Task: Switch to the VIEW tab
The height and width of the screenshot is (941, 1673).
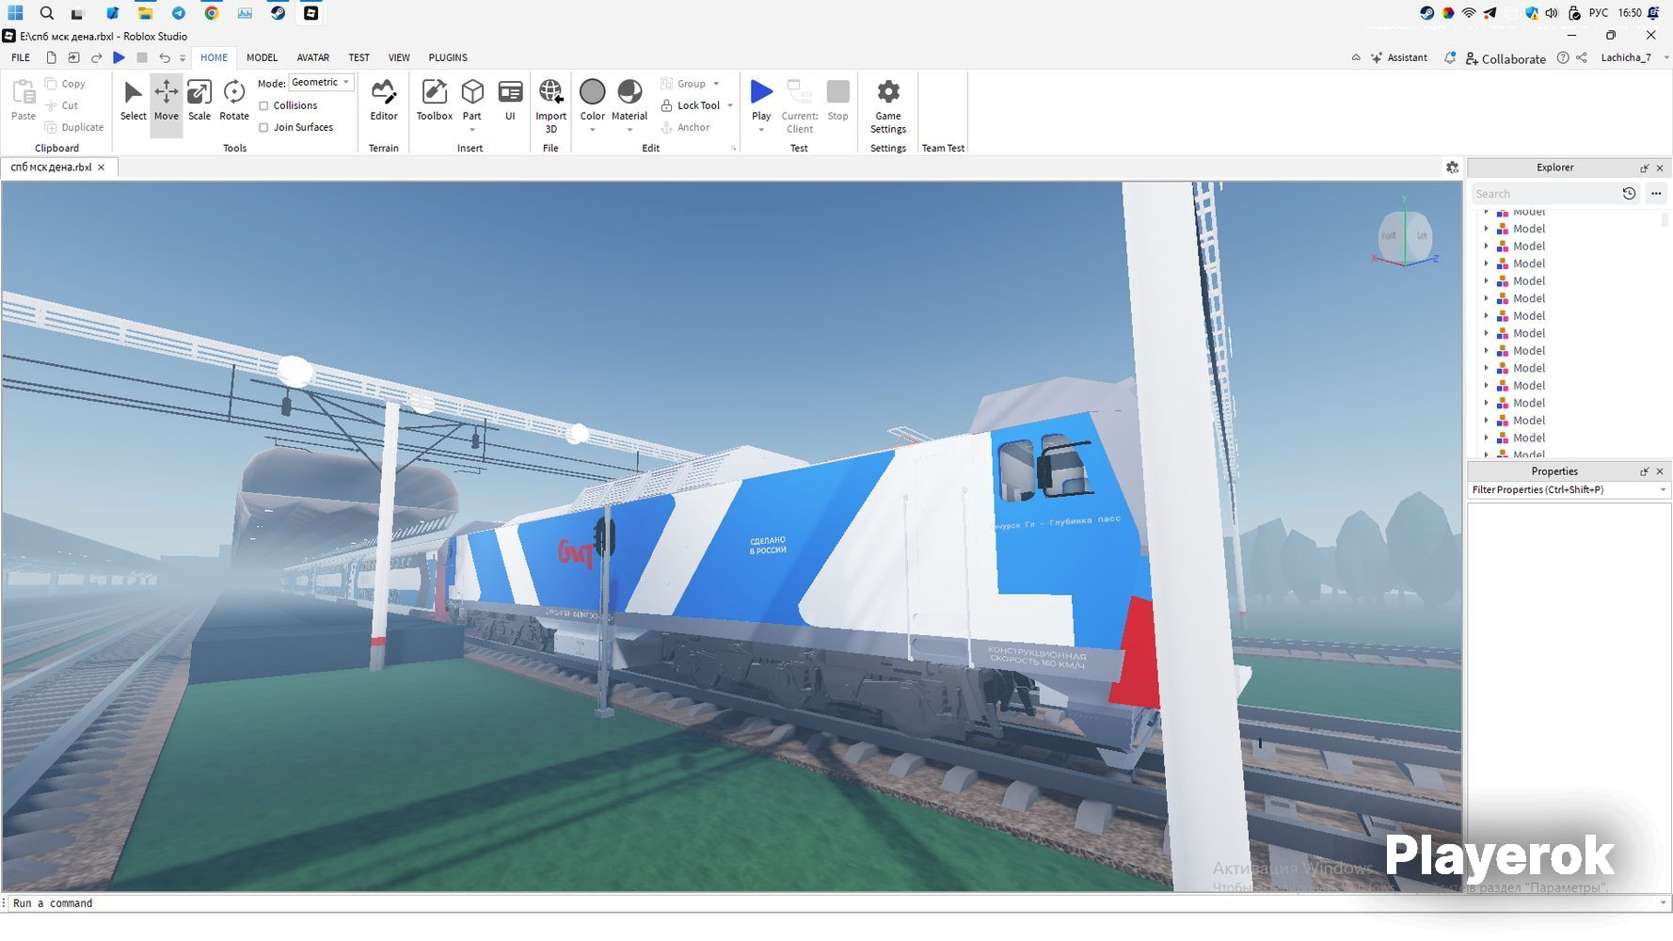Action: [399, 57]
